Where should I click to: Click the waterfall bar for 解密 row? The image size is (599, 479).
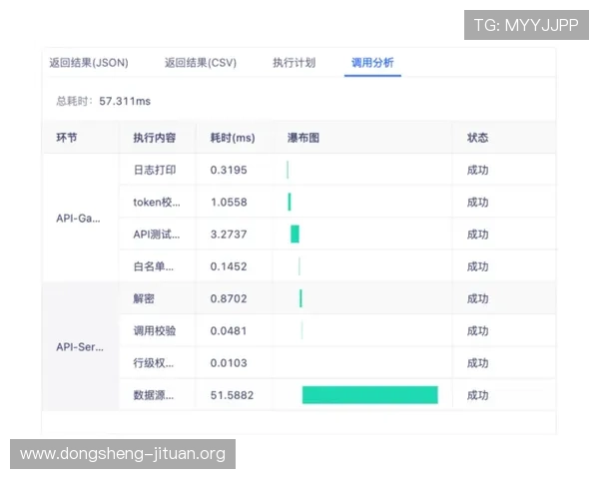click(x=300, y=298)
